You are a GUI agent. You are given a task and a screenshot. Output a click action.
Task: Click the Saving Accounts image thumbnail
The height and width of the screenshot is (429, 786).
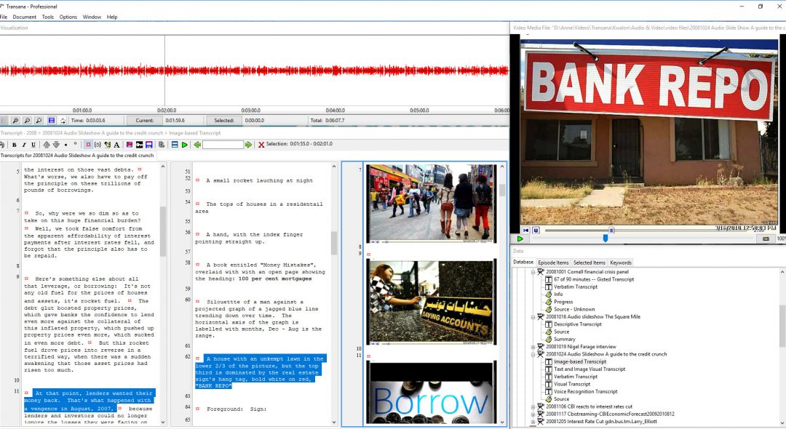tap(431, 302)
